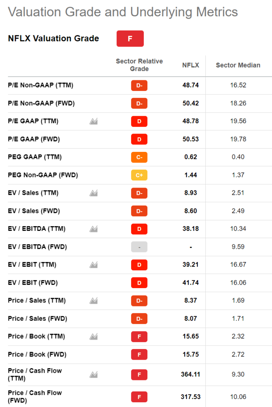This screenshot has height=407, width=272.
Task: Select the EV / Sales (FWD) metric label
Action: tap(34, 211)
